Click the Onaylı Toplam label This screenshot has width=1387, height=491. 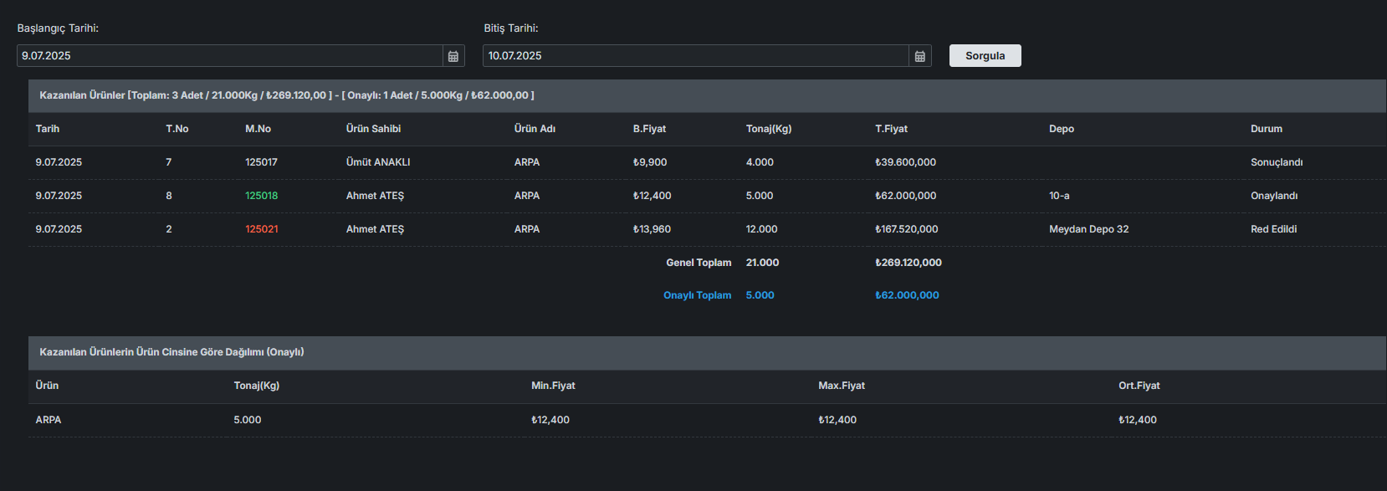[x=697, y=295]
